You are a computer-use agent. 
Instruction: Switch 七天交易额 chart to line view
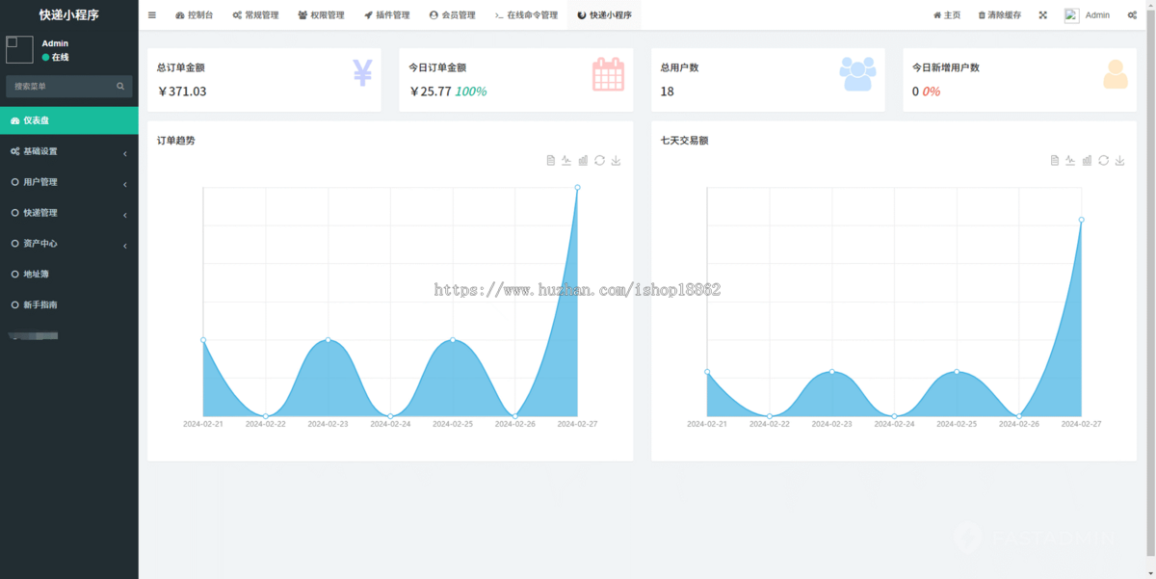point(1069,160)
